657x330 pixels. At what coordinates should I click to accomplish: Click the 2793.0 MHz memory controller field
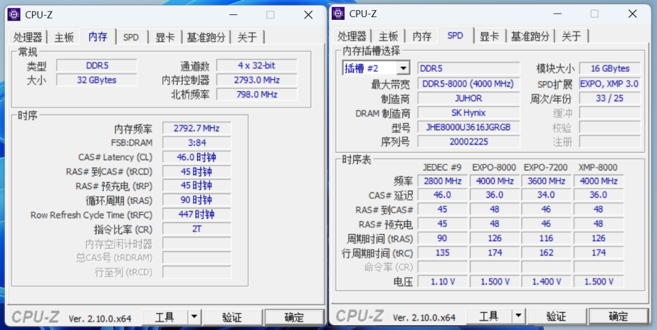click(x=257, y=79)
